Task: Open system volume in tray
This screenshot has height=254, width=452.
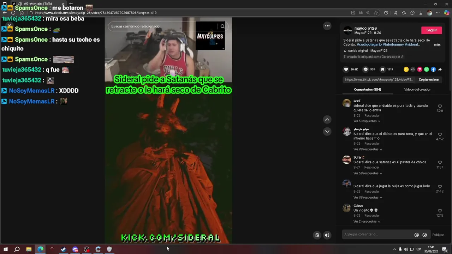Action: [406, 249]
